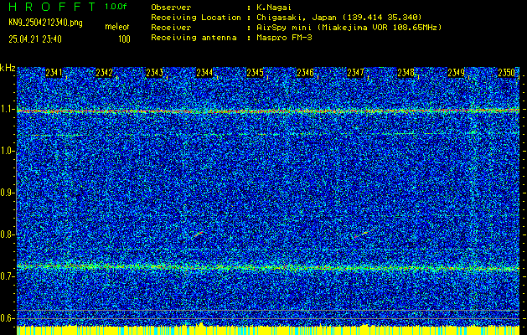The image size is (527, 335).
Task: Click the meteor echo streak near 2347
Action: (x=362, y=234)
